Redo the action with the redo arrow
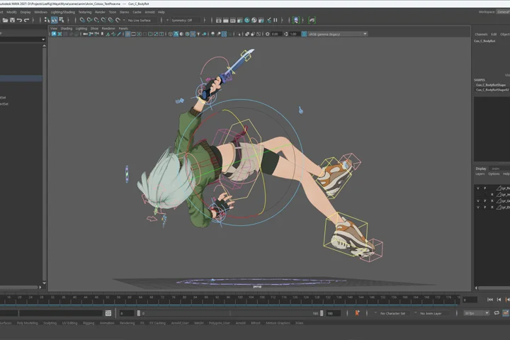The image size is (510, 340). click(27, 20)
